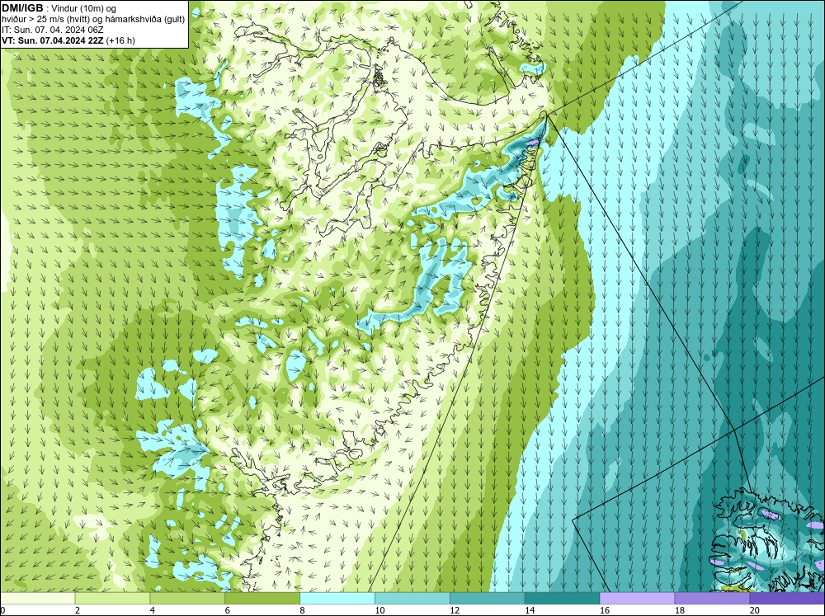Click the 'IT: Sun. 07. 04. 2024 06Z' line

[x=52, y=30]
